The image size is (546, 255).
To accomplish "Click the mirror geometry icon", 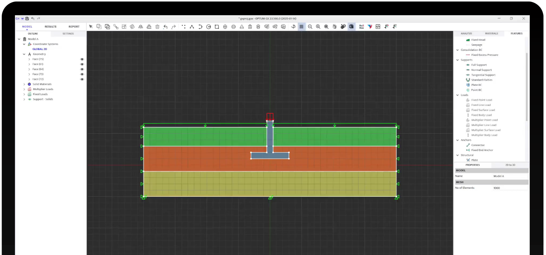I will 141,27.
